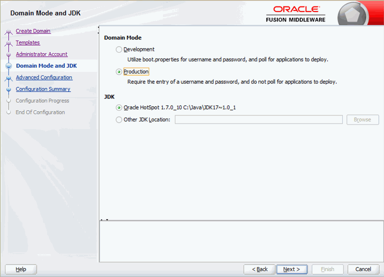Select the Production domain mode
The image size is (384, 277).
[119, 71]
